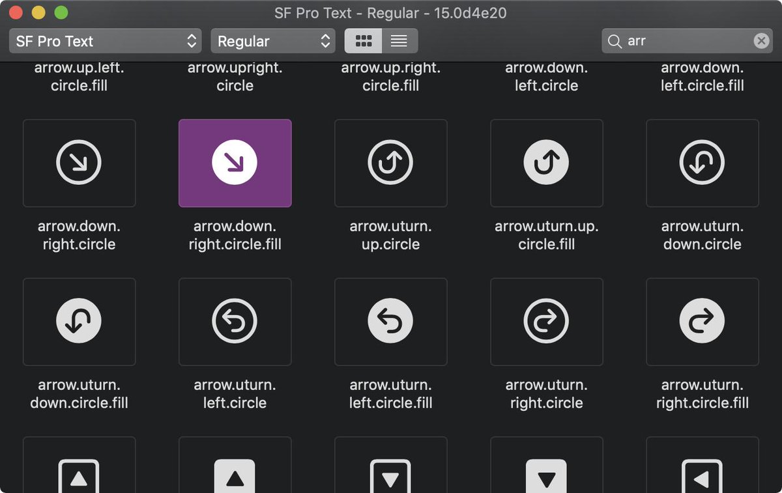Click the arrow.down.left.circle label
782x493 pixels.
pos(546,77)
